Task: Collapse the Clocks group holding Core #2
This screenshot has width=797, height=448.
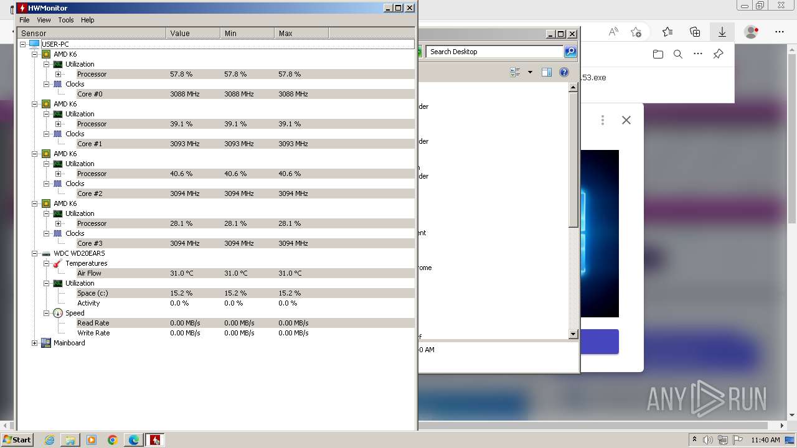Action: coord(47,184)
